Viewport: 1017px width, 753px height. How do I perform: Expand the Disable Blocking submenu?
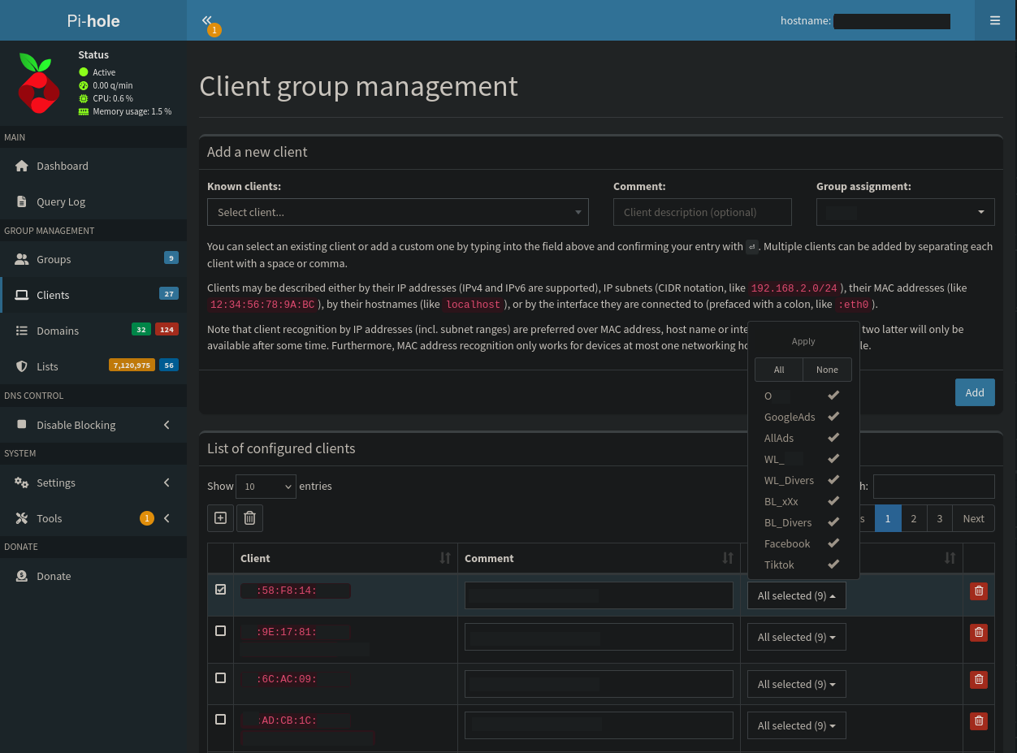(93, 425)
